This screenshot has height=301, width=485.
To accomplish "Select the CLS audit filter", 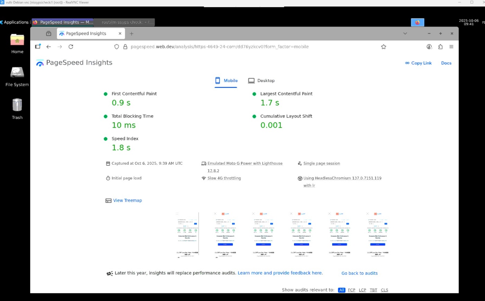I will (x=385, y=290).
